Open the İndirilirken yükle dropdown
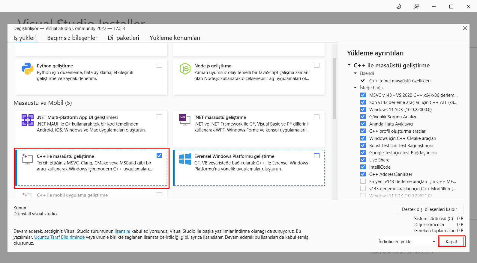This screenshot has height=263, width=477. pyautogui.click(x=406, y=241)
